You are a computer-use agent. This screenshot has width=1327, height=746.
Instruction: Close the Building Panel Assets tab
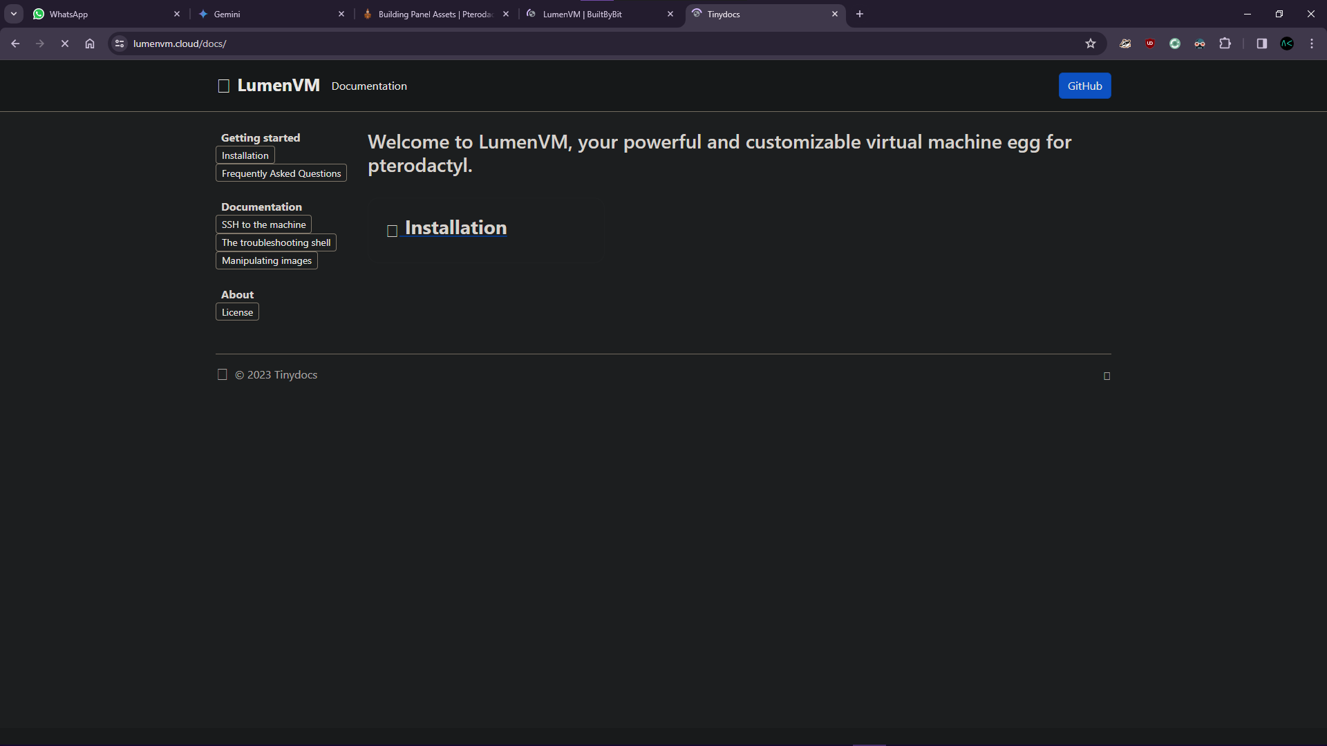point(506,14)
